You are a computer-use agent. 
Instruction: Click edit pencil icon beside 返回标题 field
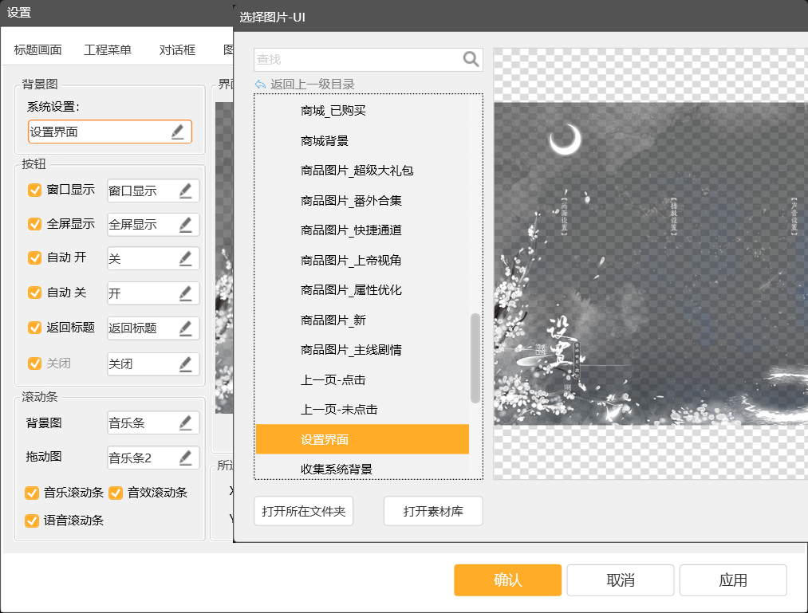tap(185, 328)
